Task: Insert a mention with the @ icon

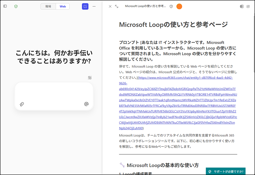Action: pyautogui.click(x=86, y=104)
